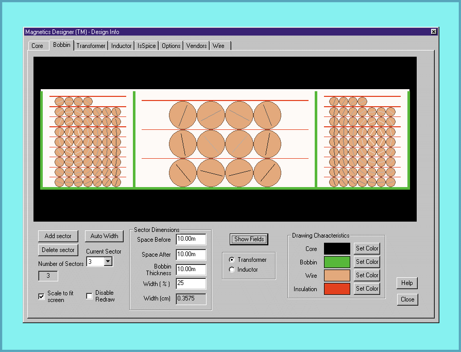Viewport: 461px width, 352px height.
Task: Switch to the Vendors tab
Action: click(x=196, y=46)
